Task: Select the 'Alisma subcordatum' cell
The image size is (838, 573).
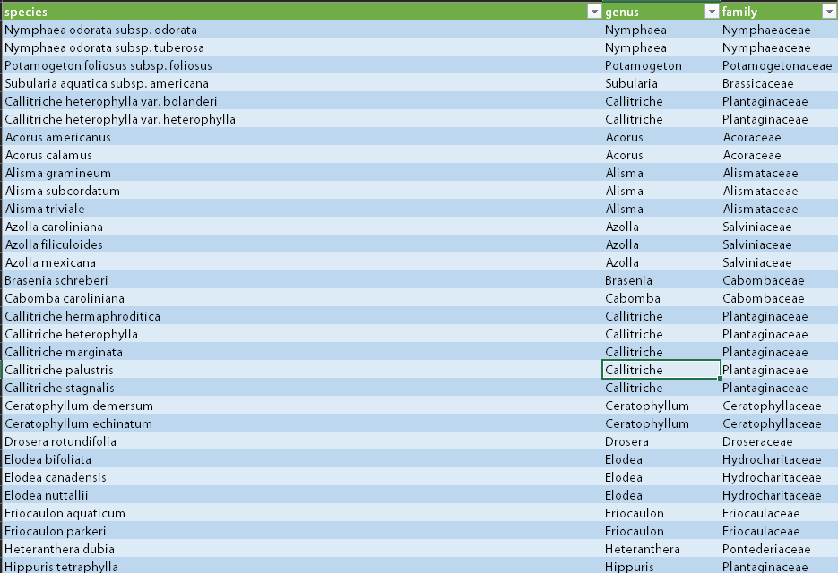Action: (x=303, y=191)
